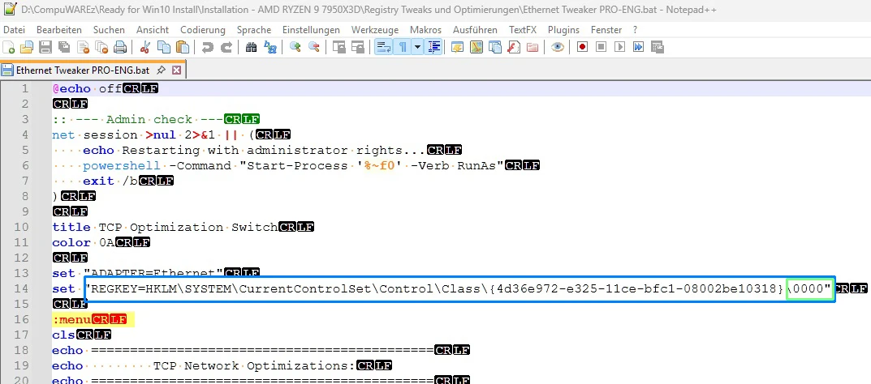Create a new file from the toolbar
871x384 pixels.
(x=10, y=47)
